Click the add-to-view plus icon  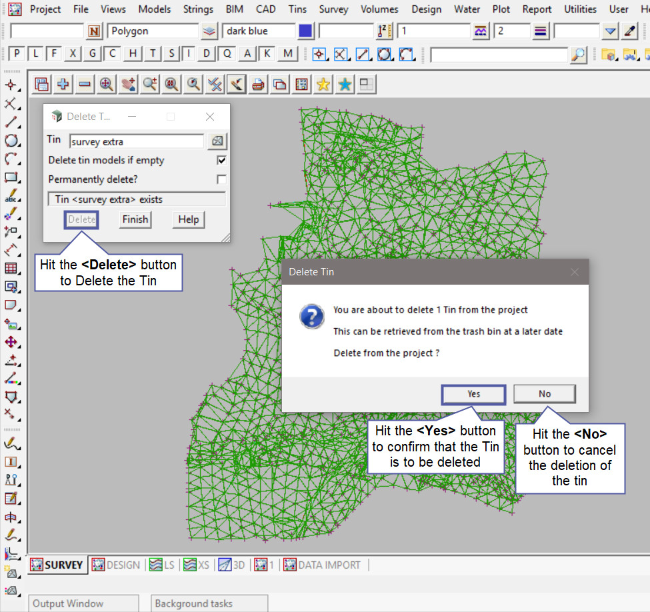tap(63, 84)
